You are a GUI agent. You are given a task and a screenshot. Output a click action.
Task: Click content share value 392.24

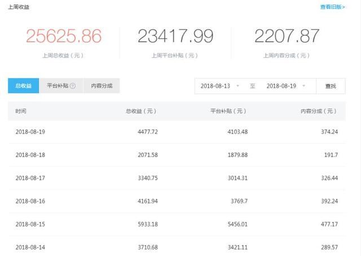click(x=329, y=201)
